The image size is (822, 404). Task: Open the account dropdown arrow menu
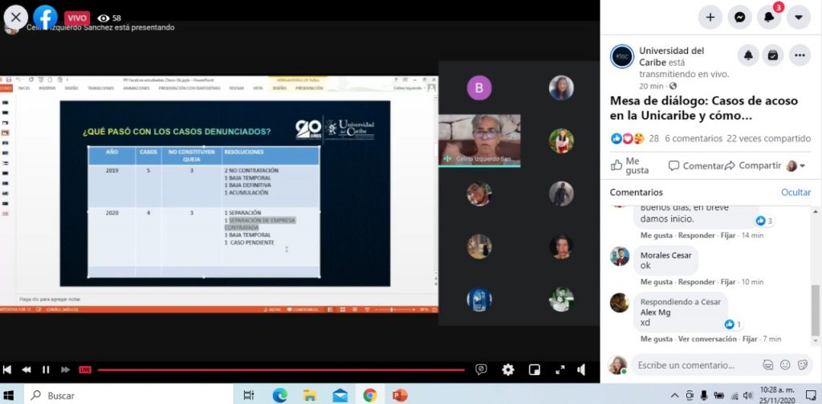click(x=798, y=17)
